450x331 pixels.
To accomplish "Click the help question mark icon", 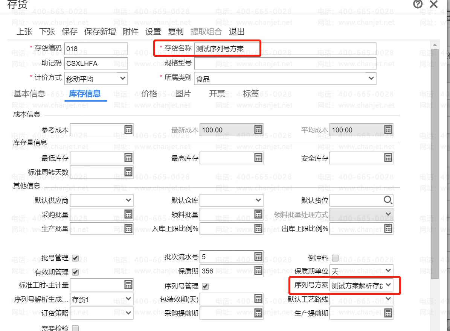I will tap(418, 4).
